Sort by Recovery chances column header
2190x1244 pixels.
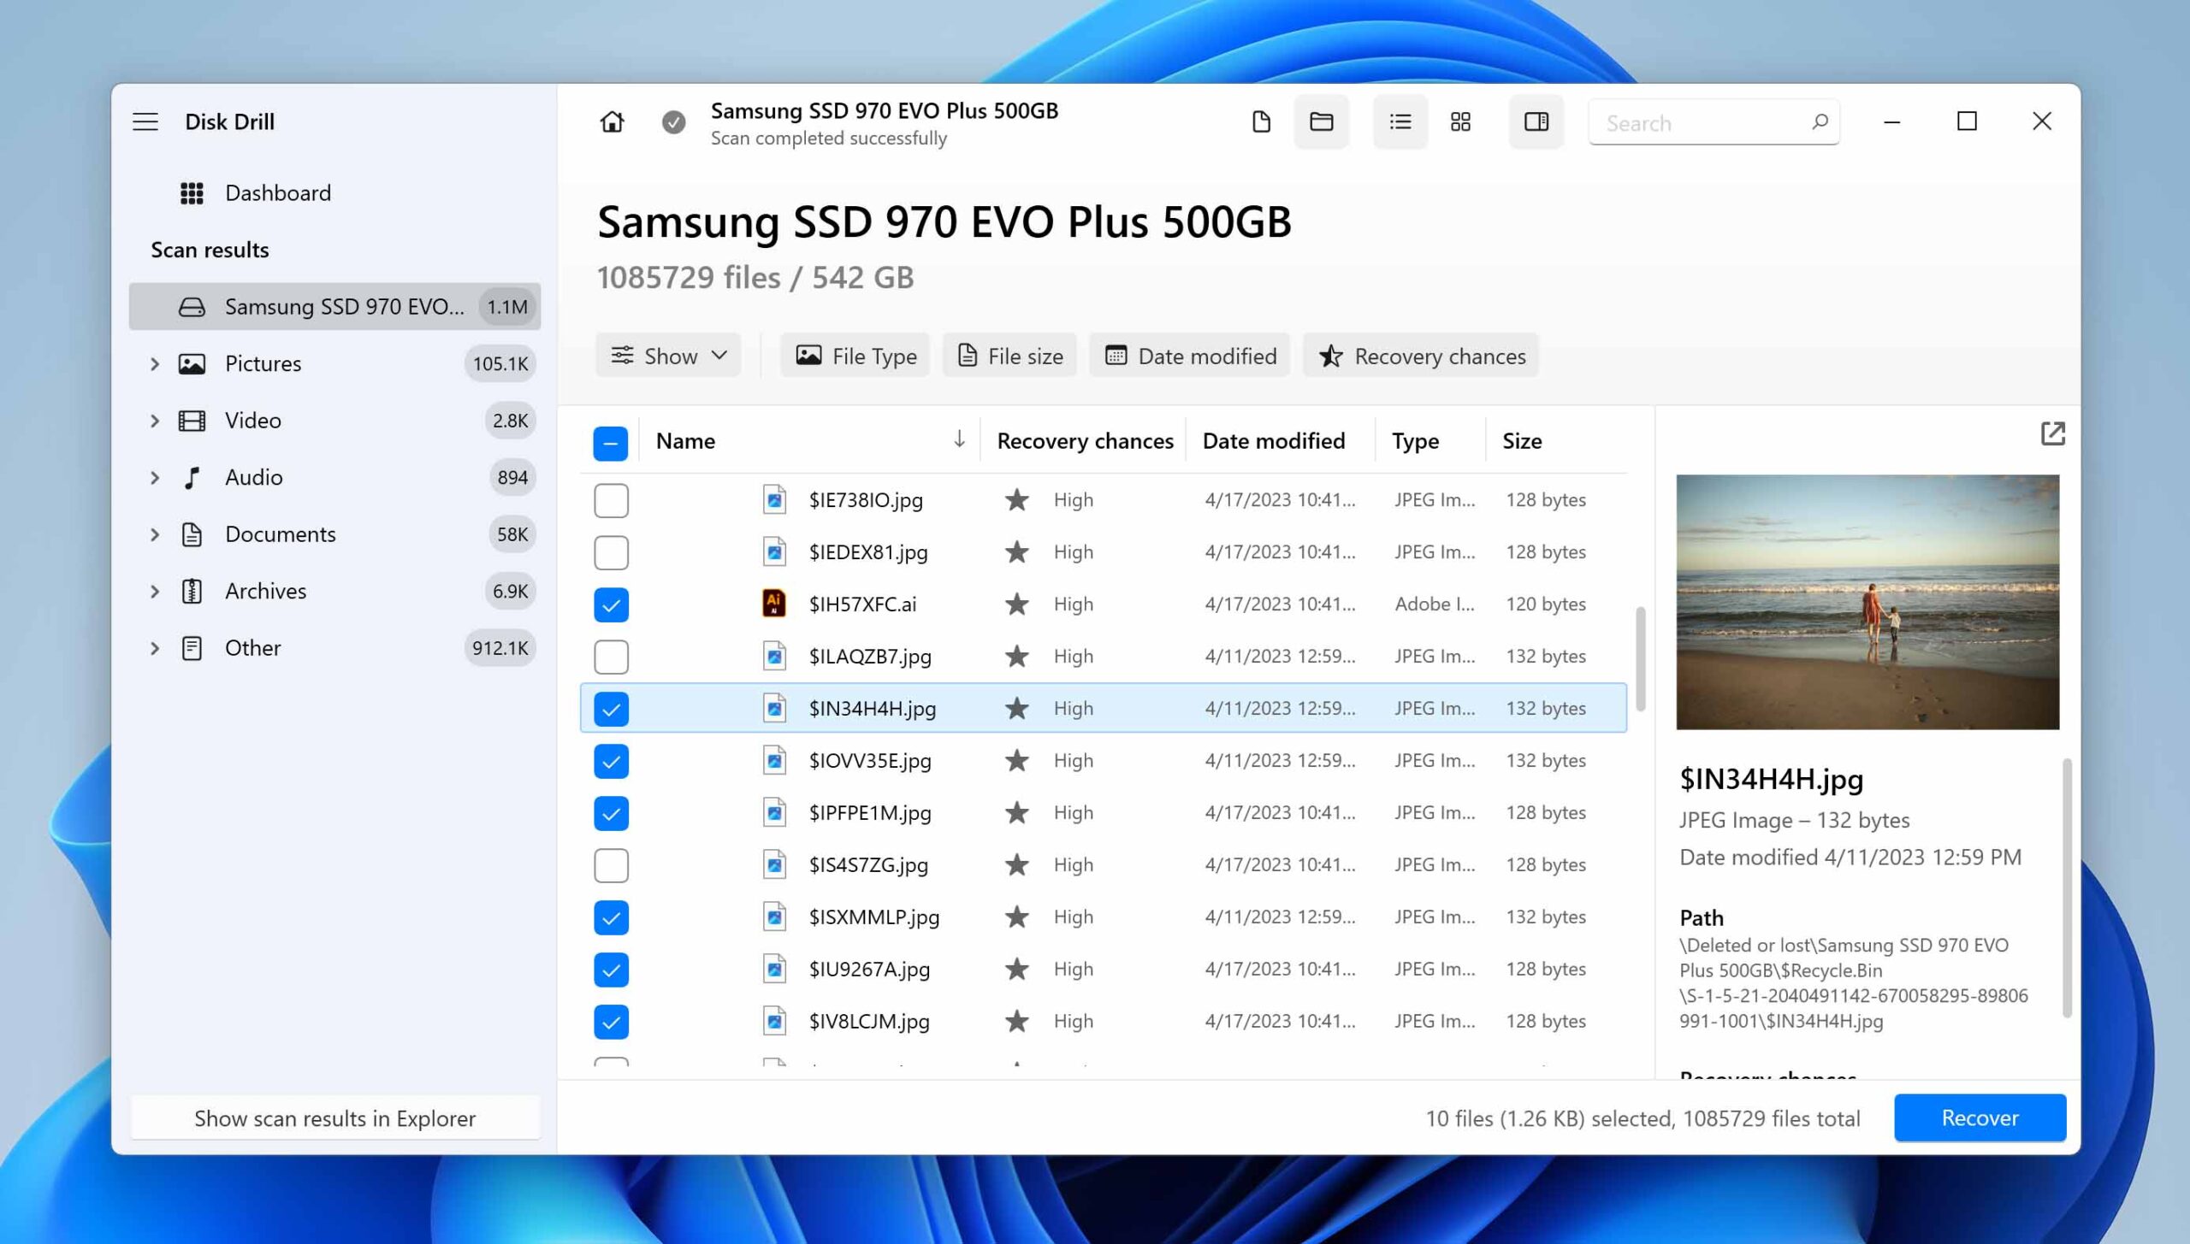click(1085, 440)
